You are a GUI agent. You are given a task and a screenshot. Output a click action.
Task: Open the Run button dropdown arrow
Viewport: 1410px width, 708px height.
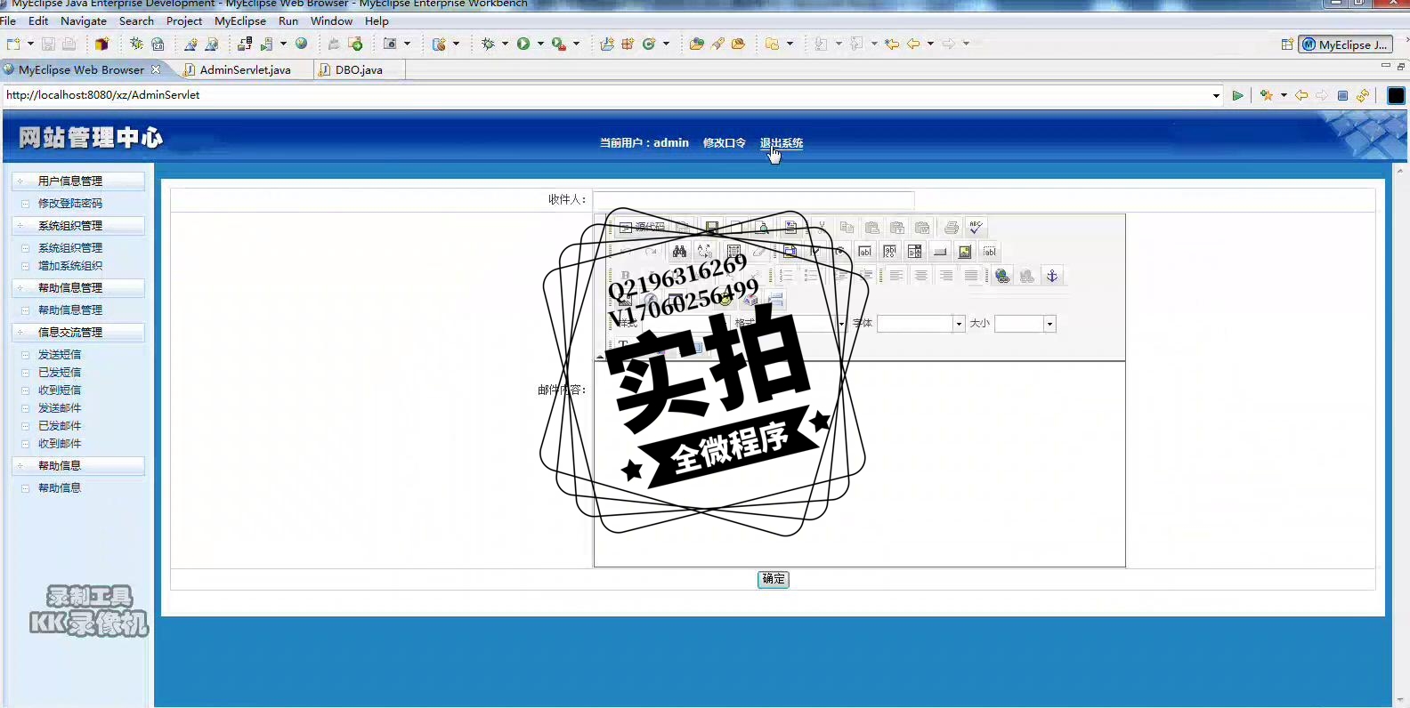click(x=539, y=44)
